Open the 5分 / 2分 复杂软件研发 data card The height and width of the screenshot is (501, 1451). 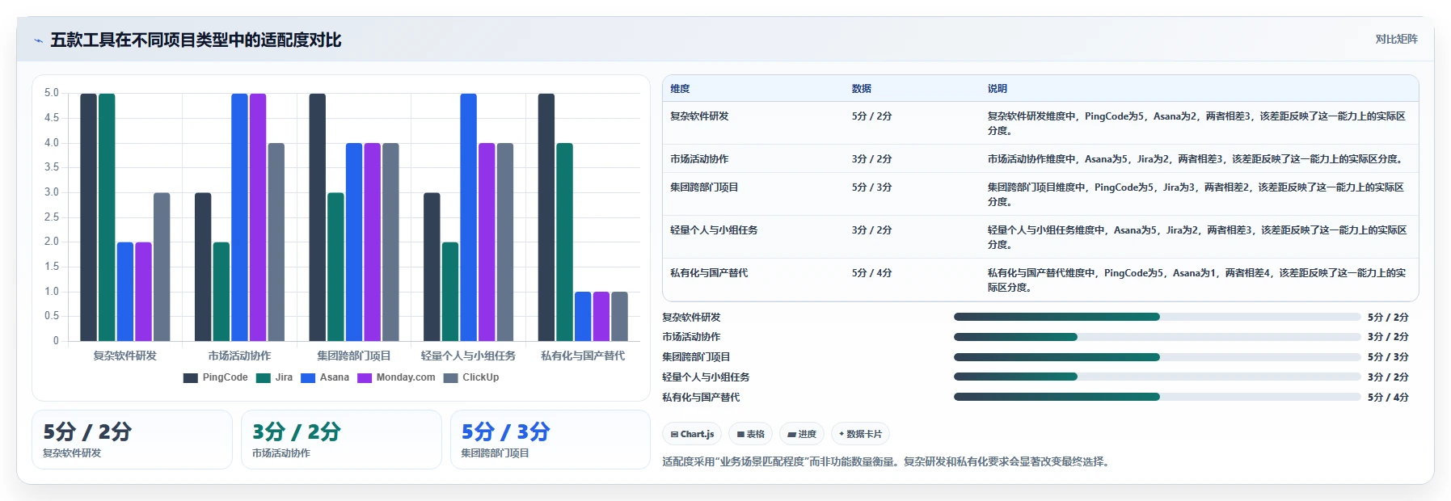tap(132, 440)
